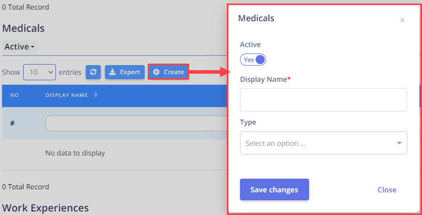Screen dimensions: 422x215
Task: Open the show entries count dropdown
Action: (39, 72)
